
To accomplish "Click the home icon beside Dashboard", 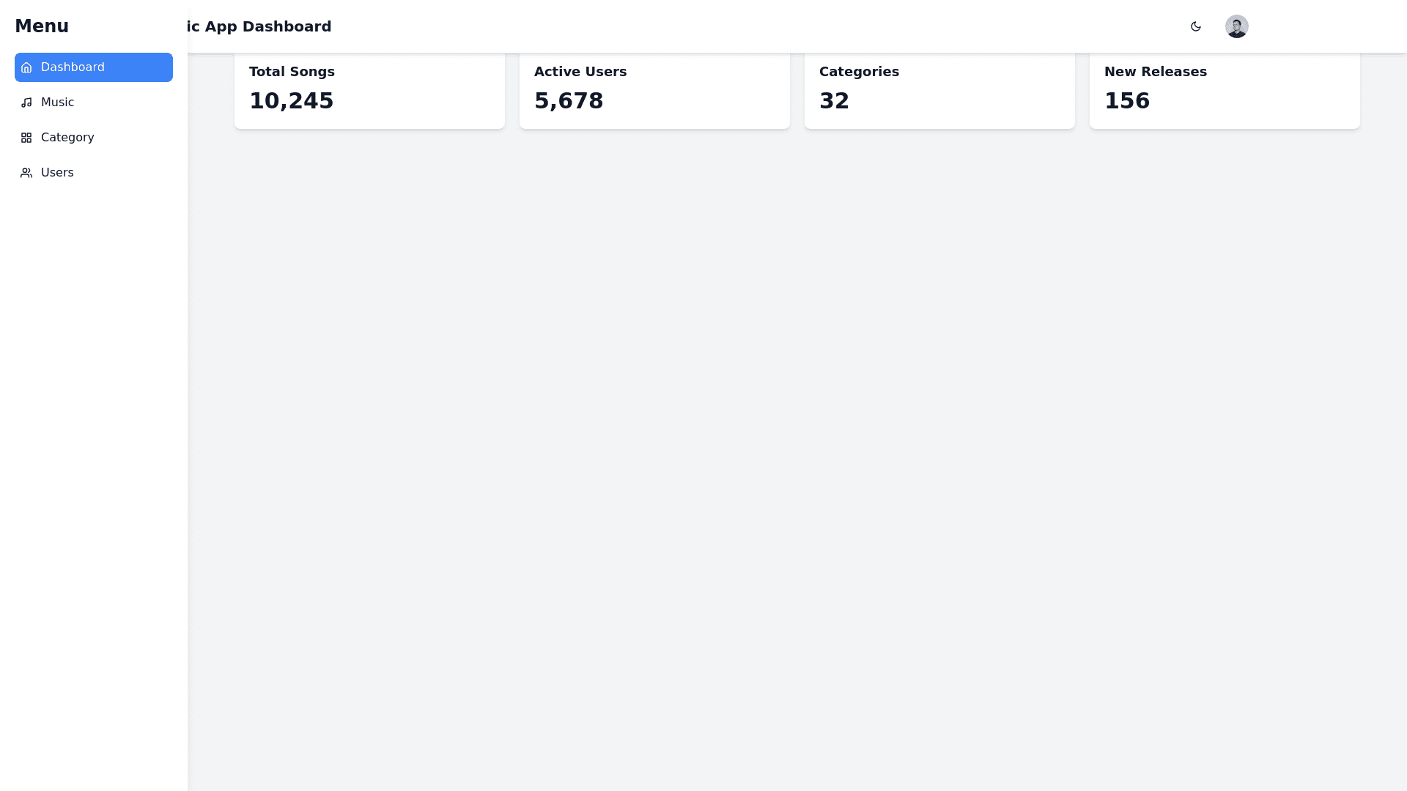I will (26, 67).
